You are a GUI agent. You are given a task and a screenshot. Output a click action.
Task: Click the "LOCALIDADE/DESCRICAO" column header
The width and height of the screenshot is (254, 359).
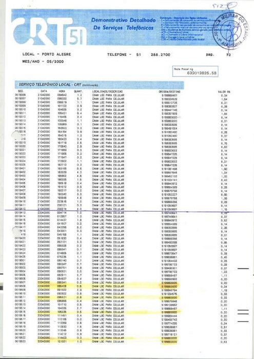coord(106,92)
